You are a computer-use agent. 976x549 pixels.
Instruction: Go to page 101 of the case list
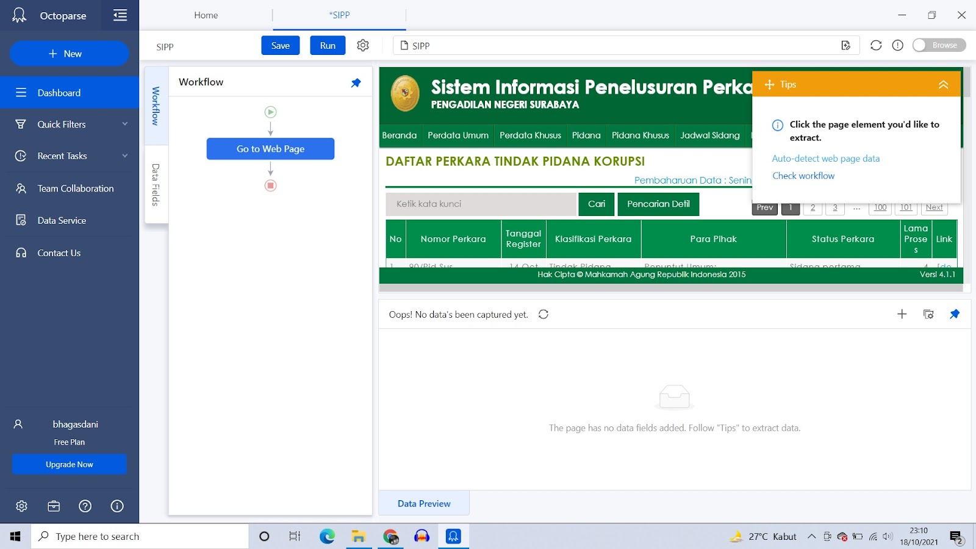point(906,208)
